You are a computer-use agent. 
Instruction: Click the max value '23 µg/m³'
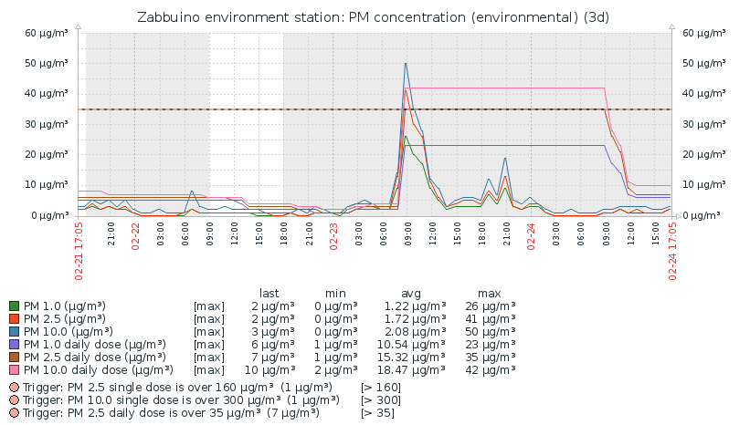click(x=491, y=345)
